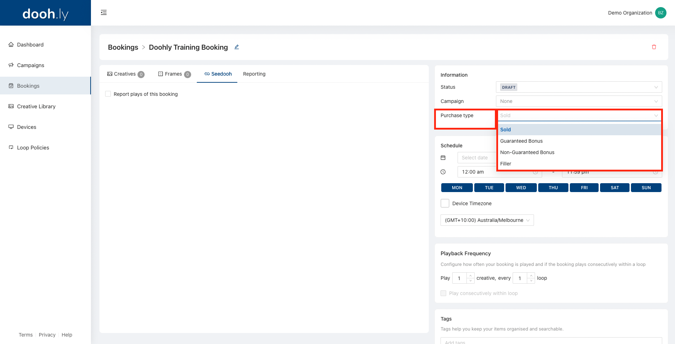The image size is (675, 344).
Task: Click the red trash icon to delete booking
Action: tap(654, 47)
